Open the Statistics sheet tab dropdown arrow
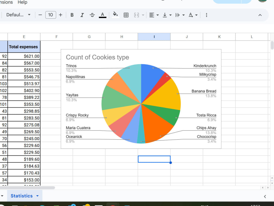 pyautogui.click(x=37, y=196)
